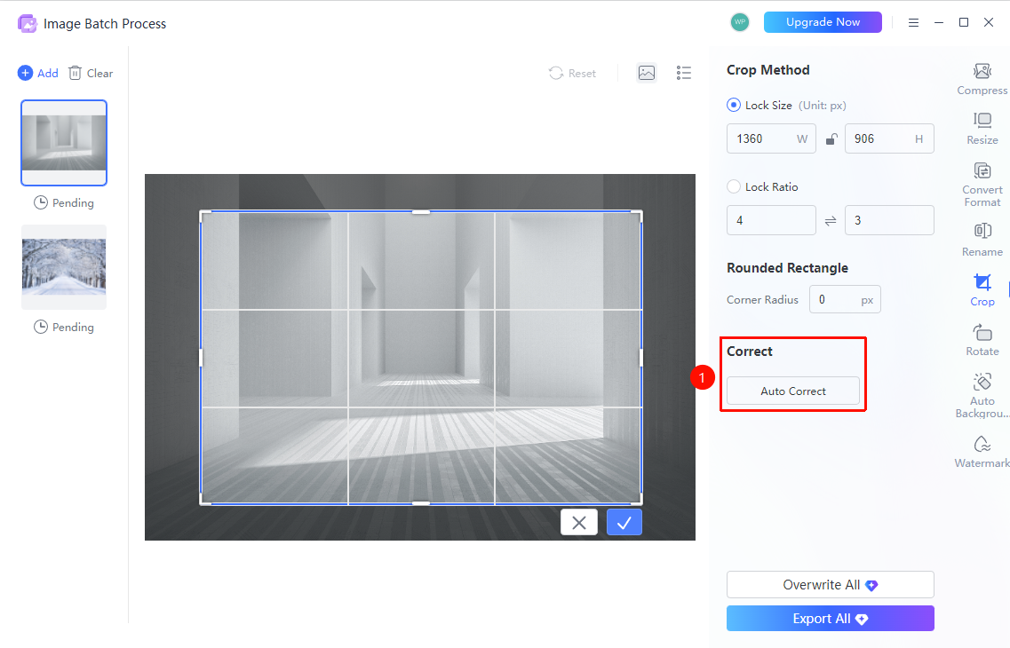Reset the crop changes
Viewport: 1010px width, 648px height.
(573, 74)
